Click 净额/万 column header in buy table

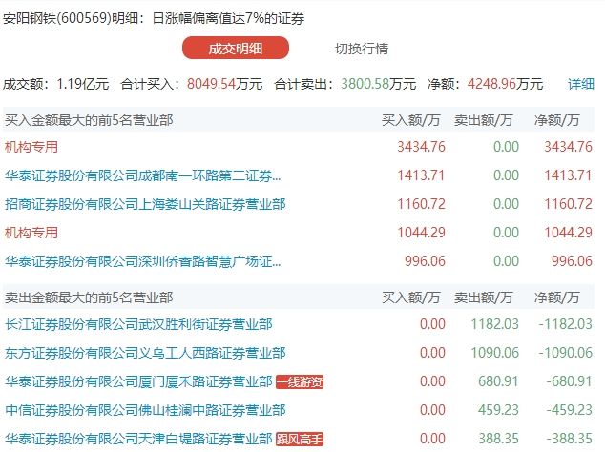pyautogui.click(x=556, y=121)
